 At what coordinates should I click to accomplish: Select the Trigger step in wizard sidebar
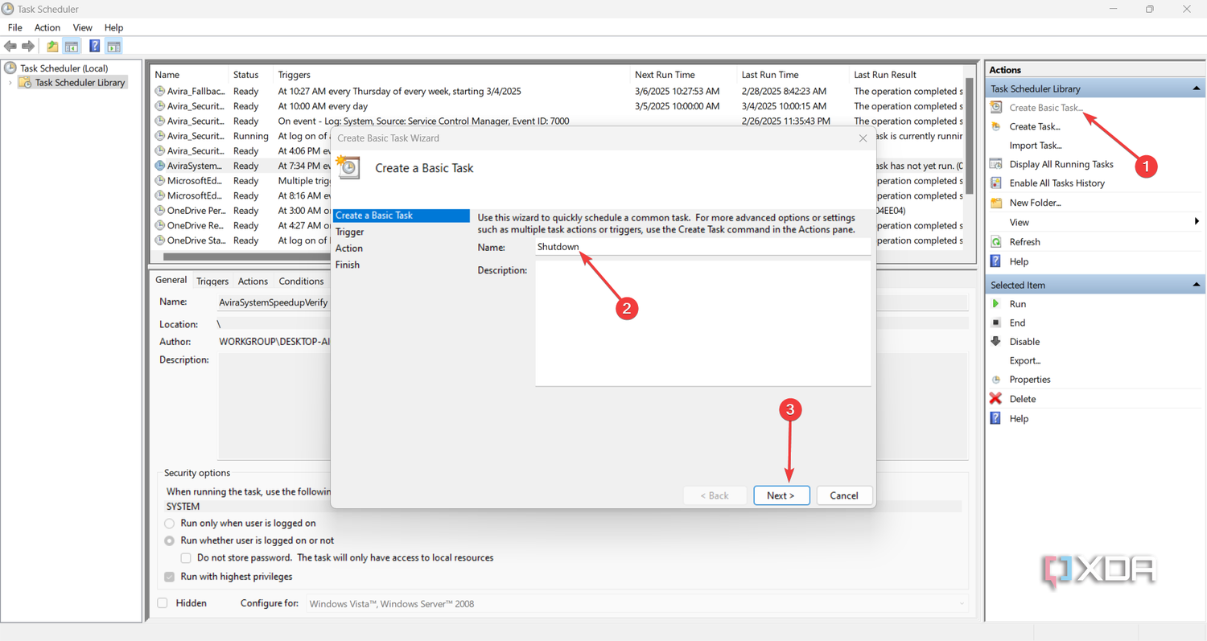pos(350,232)
